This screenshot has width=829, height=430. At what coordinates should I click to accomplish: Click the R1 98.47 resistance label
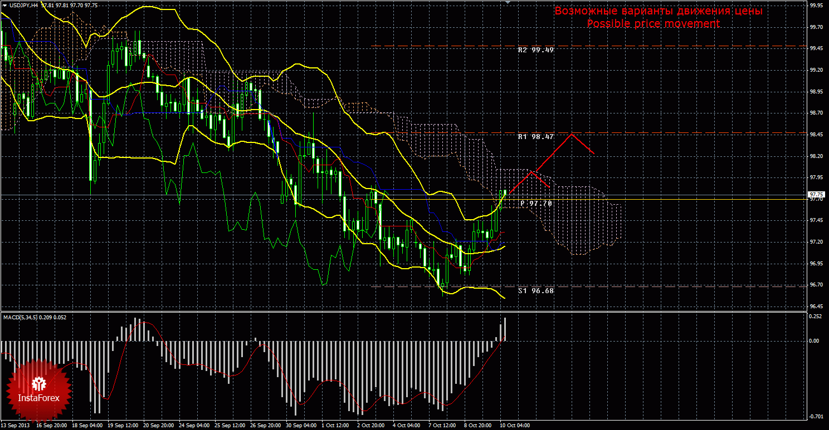535,136
